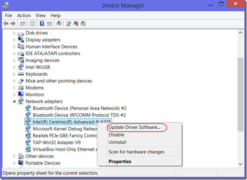Choose Properties from the context menu
The width and height of the screenshot is (247, 180).
coord(120,162)
